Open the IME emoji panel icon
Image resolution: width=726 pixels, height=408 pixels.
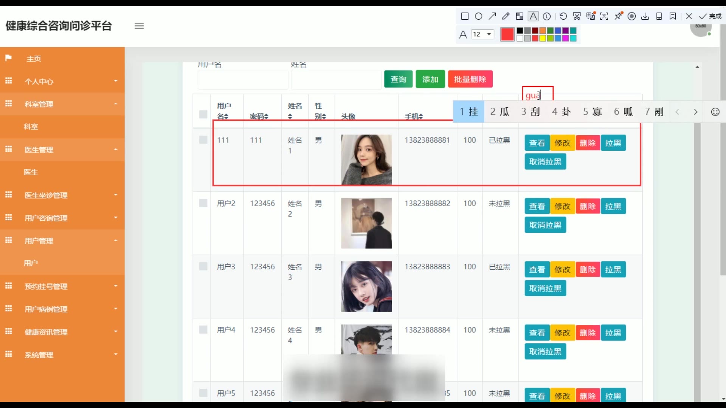point(715,112)
